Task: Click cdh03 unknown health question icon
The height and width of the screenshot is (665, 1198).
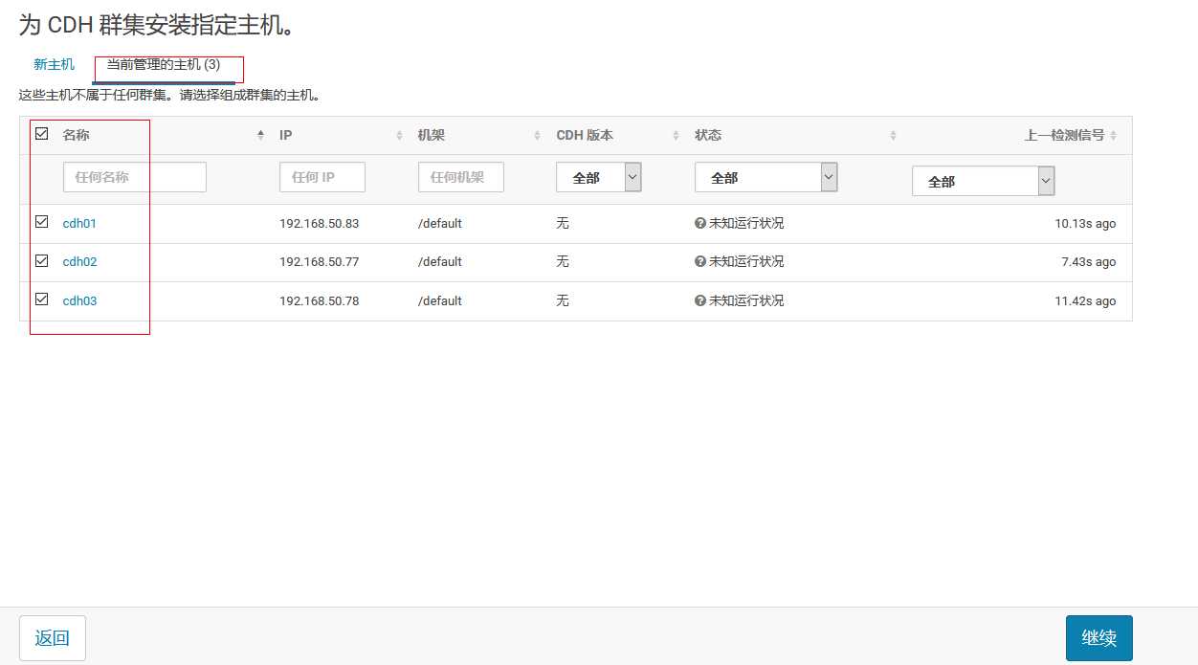Action: [x=700, y=300]
